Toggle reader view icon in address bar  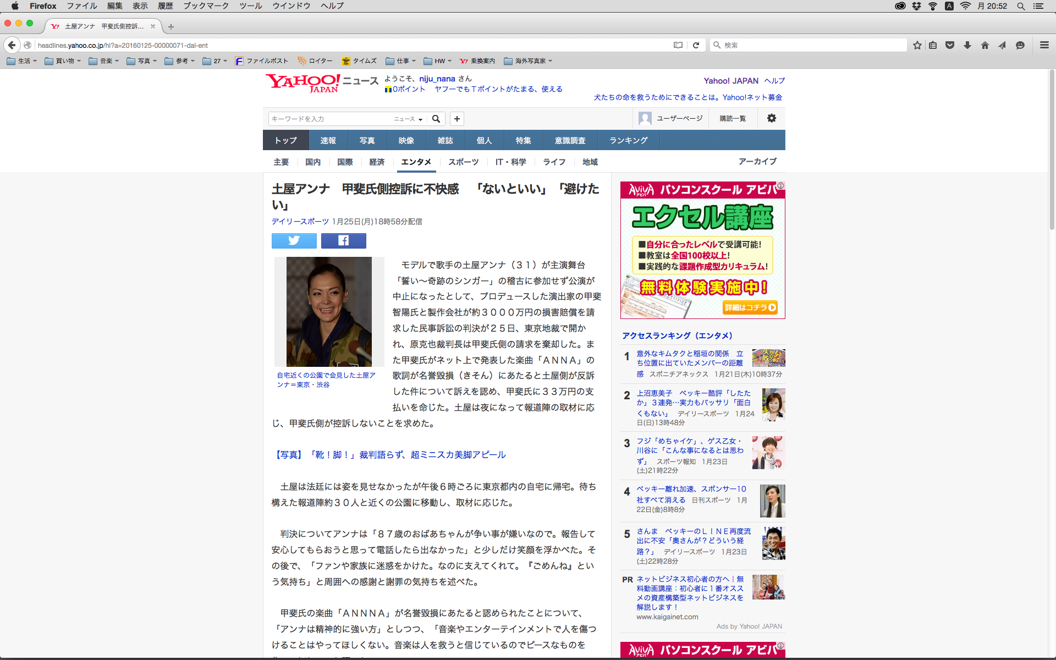tap(678, 45)
